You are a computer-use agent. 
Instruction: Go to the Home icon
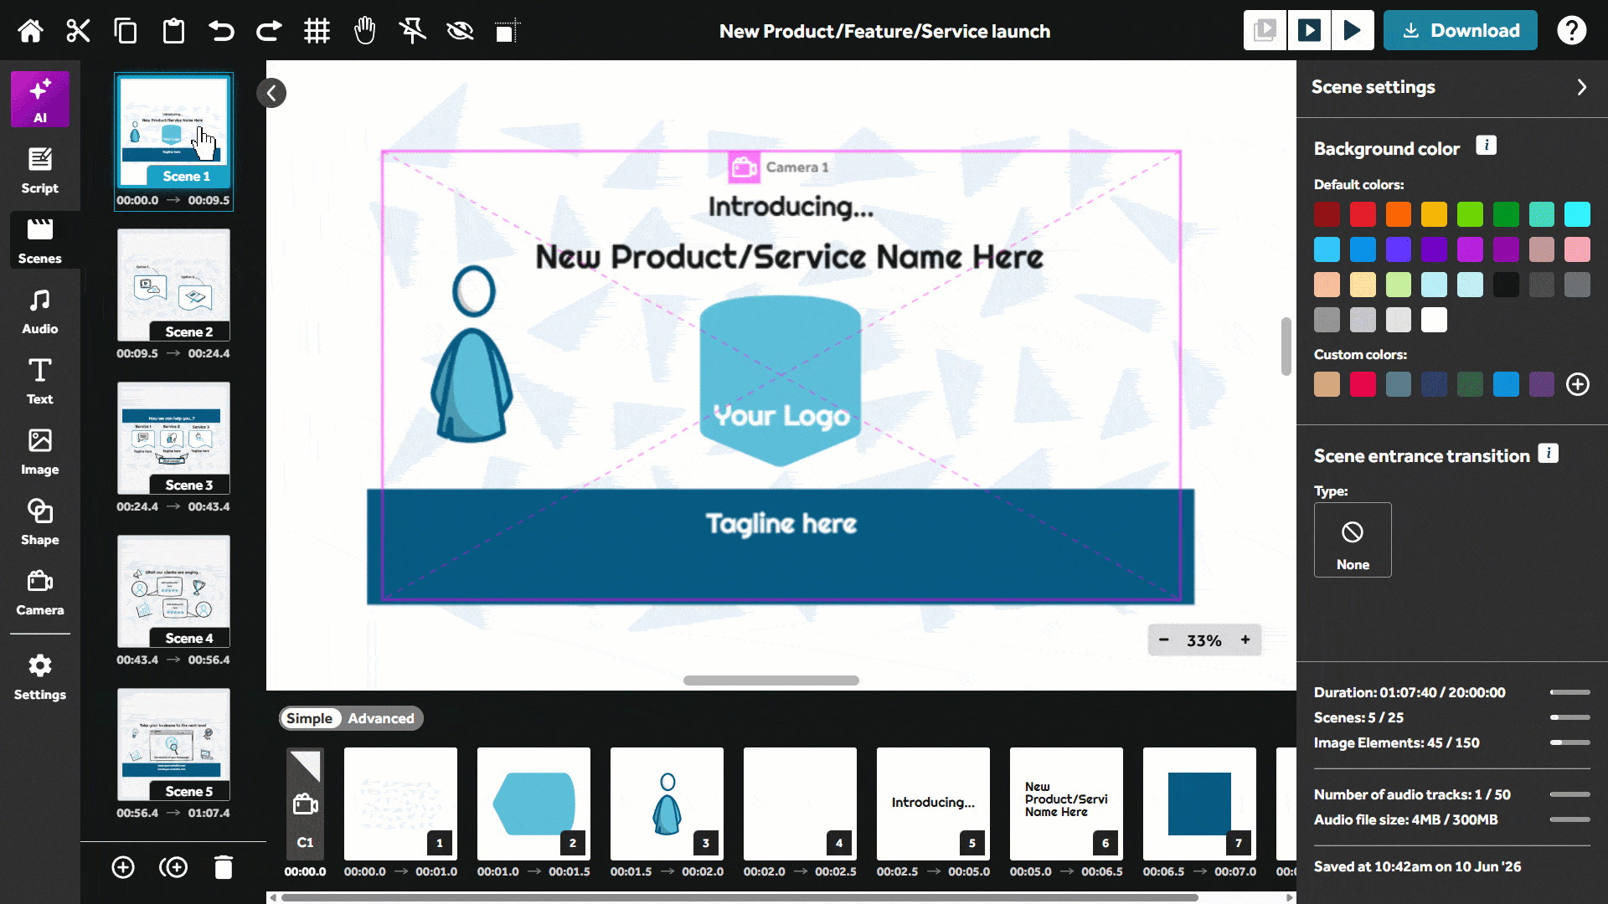[31, 31]
